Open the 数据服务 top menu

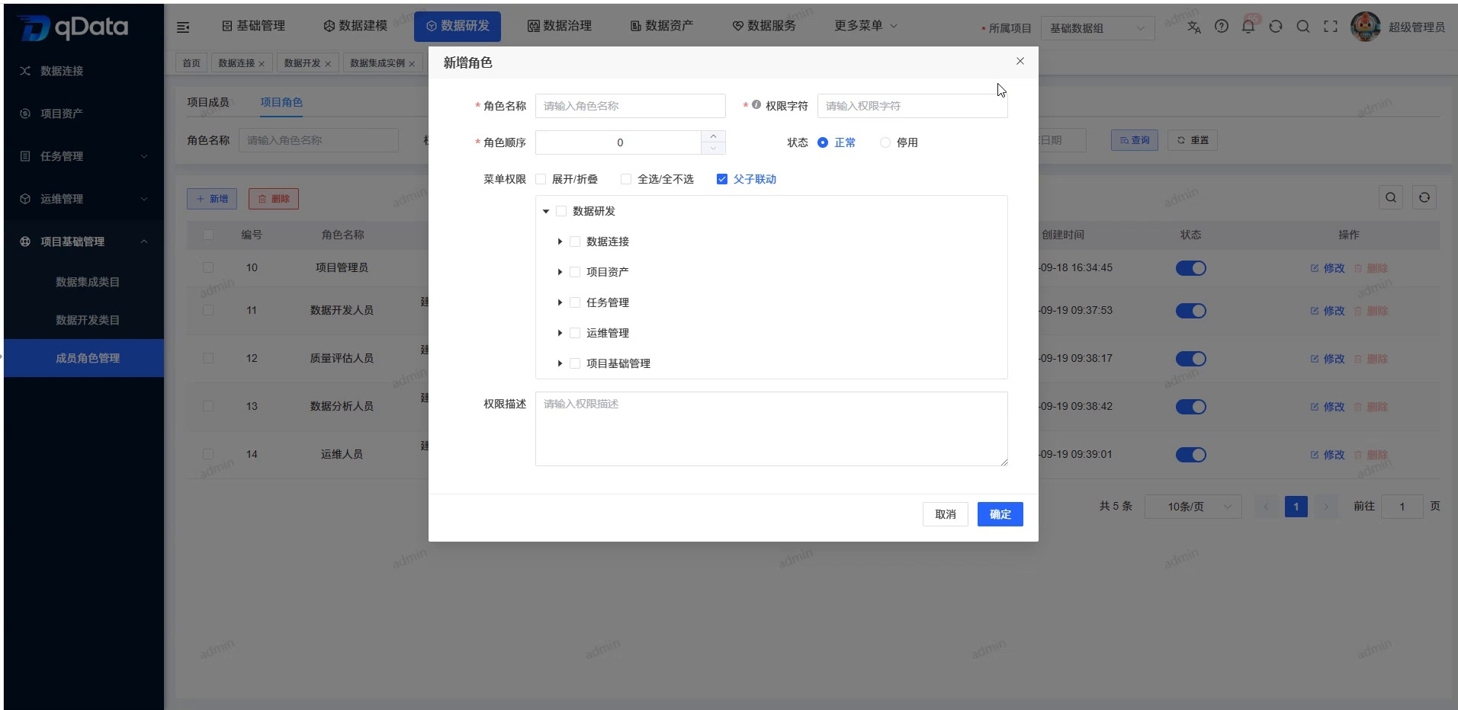click(764, 26)
